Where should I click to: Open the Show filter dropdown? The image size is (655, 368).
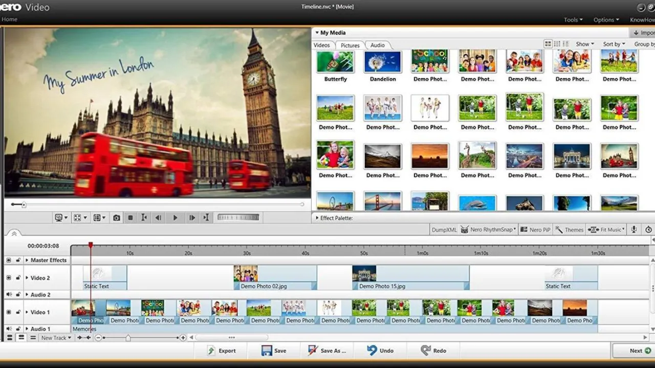click(x=585, y=44)
